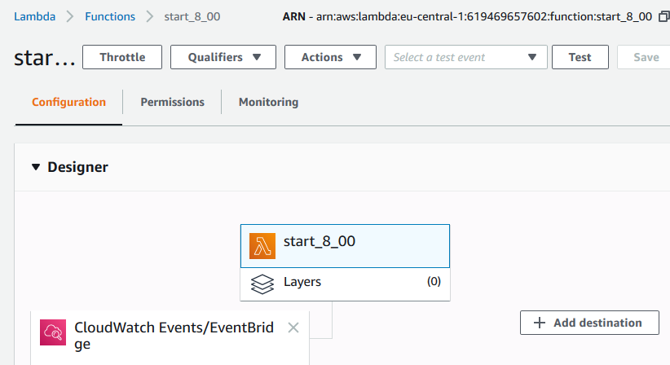This screenshot has width=670, height=365.
Task: Click the CloudWatch Events/EventBridge trigger text
Action: (x=174, y=336)
